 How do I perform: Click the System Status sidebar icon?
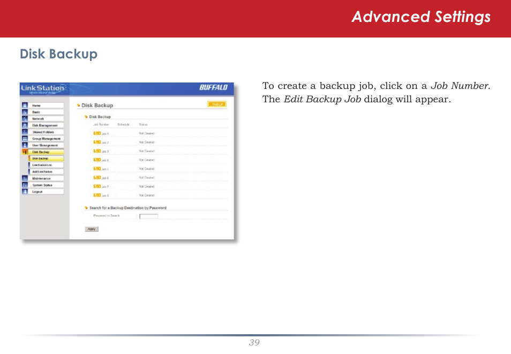coord(25,185)
